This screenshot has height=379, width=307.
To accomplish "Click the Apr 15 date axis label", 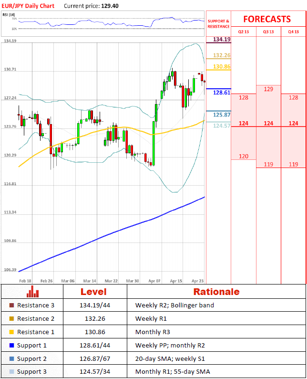I will point(176,281).
